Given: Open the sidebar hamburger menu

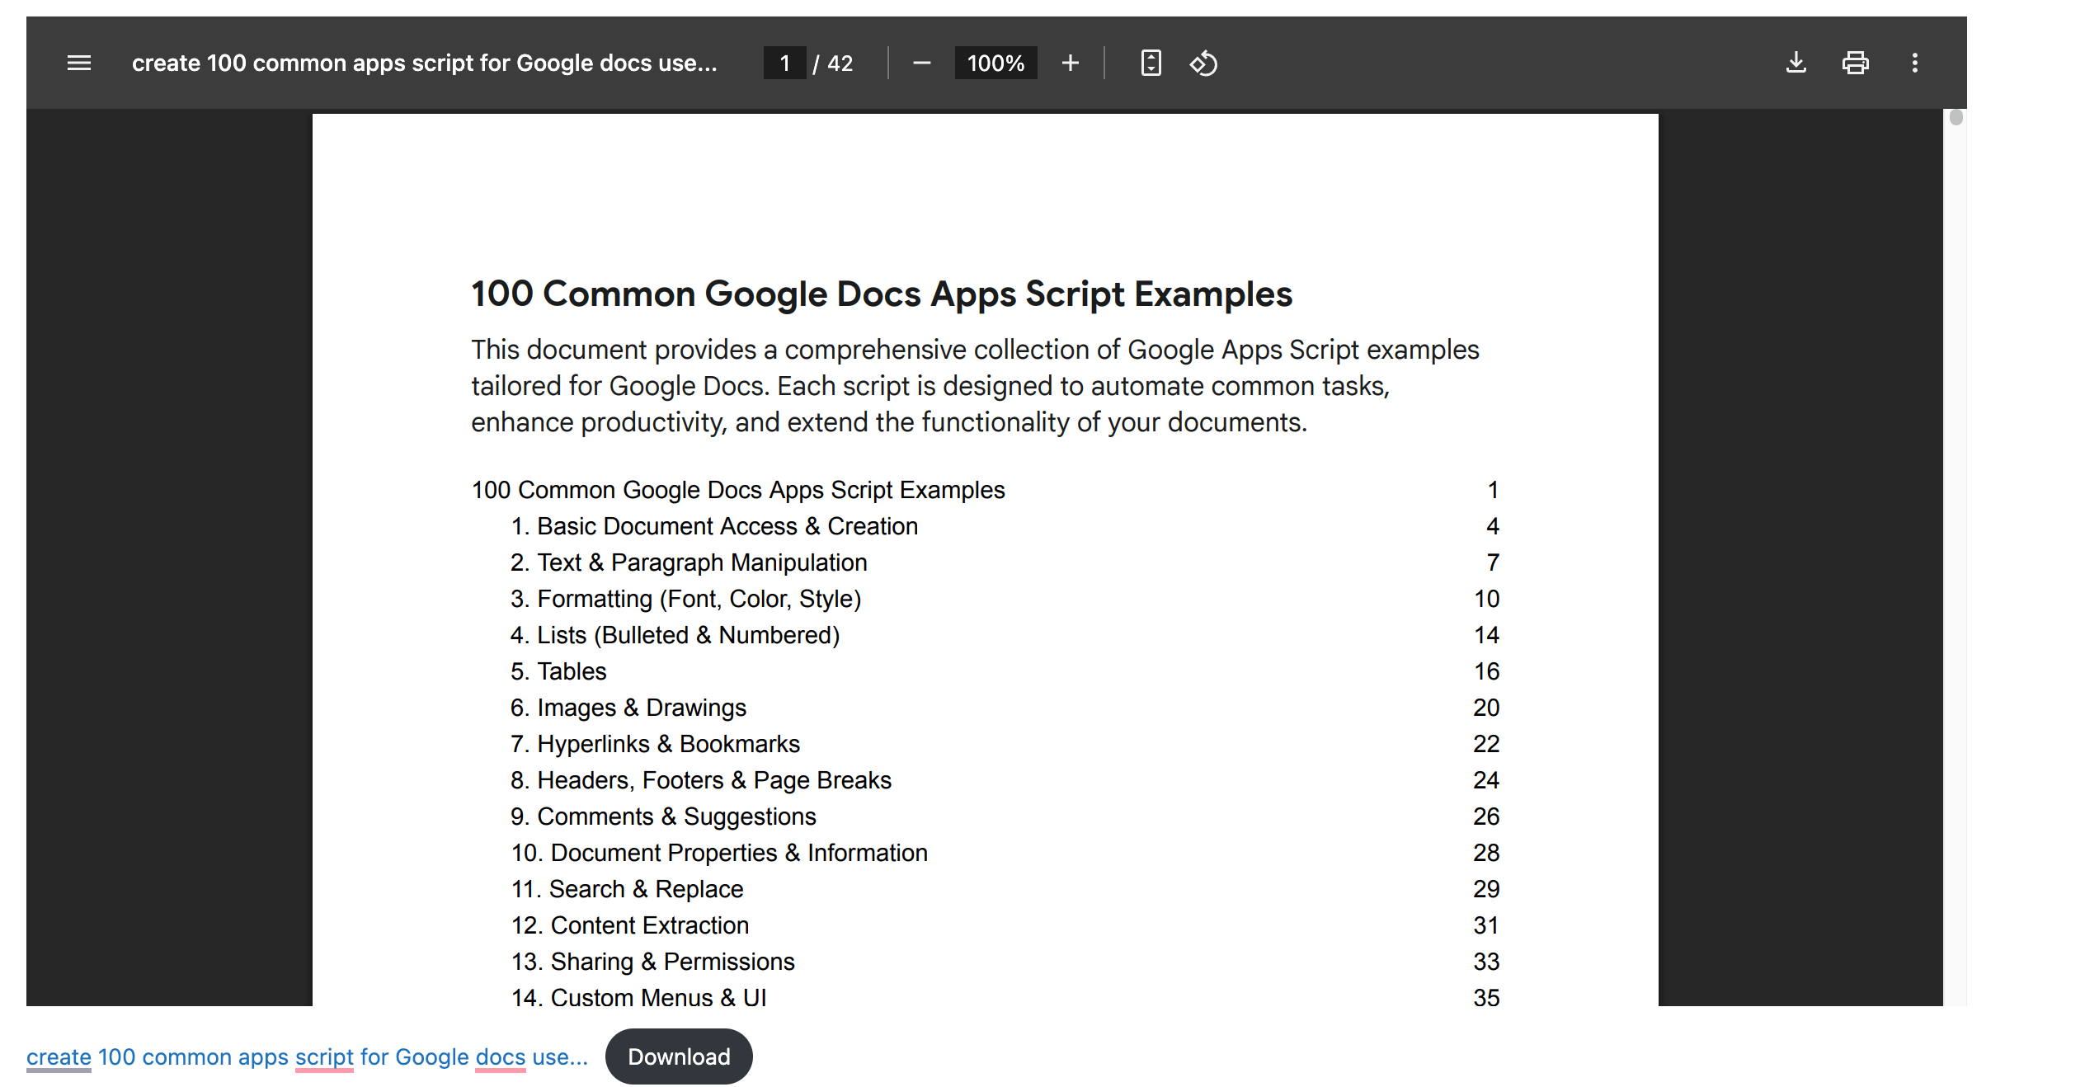Looking at the screenshot, I should tap(79, 63).
